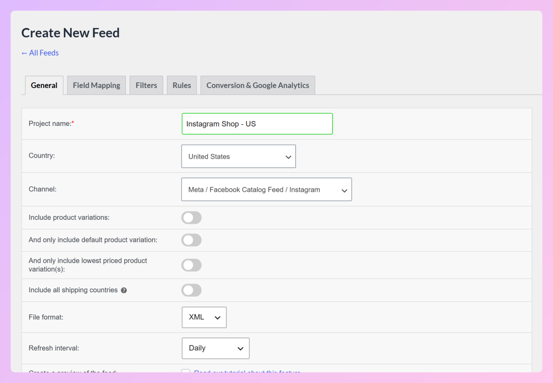This screenshot has height=383, width=553.
Task: Toggle only include lowest priced variation switch
Action: click(x=192, y=265)
